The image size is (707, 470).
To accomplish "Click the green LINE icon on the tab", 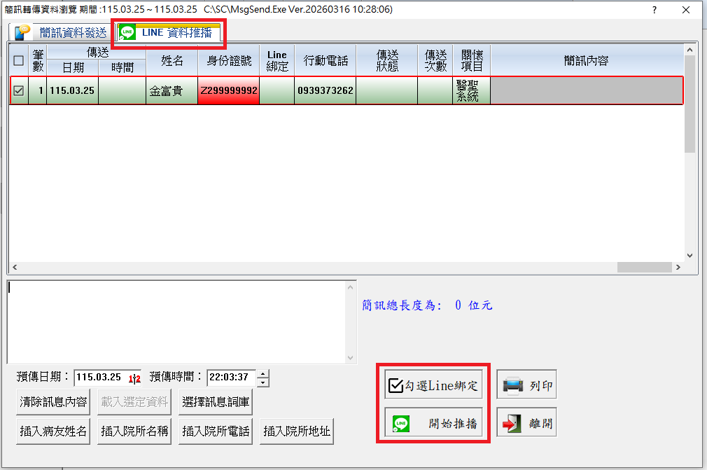I will point(127,32).
